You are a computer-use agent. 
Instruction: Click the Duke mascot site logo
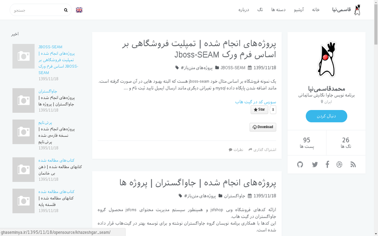point(357,10)
